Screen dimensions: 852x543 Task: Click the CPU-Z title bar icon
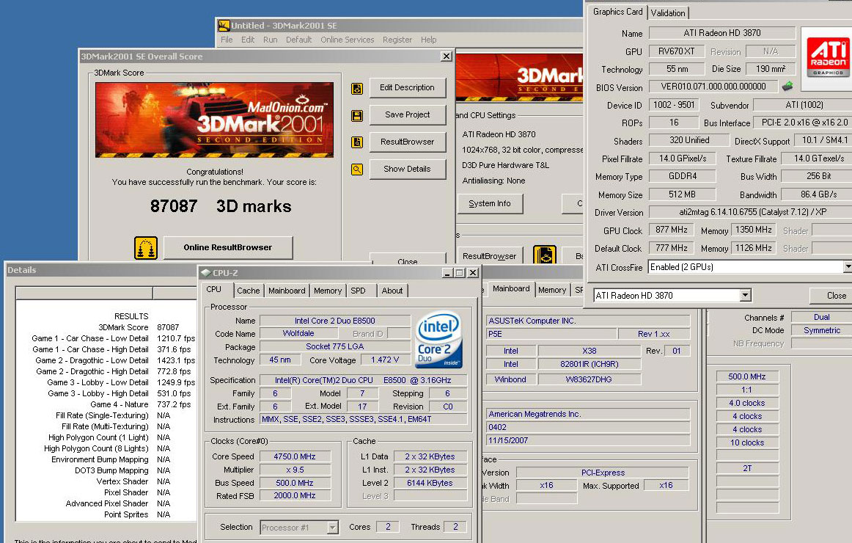click(x=205, y=273)
